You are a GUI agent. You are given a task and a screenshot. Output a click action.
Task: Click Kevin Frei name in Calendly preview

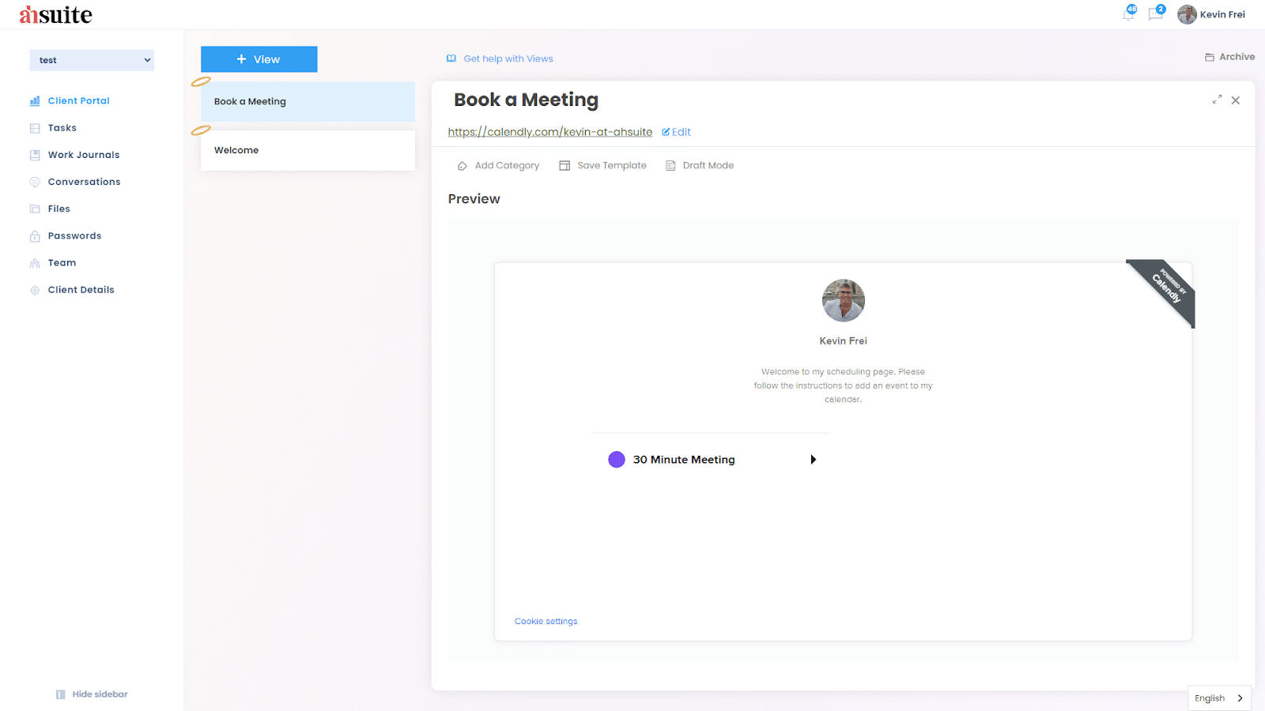pos(843,341)
